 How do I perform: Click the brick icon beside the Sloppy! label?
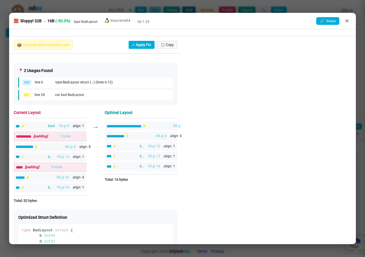(x=16, y=21)
